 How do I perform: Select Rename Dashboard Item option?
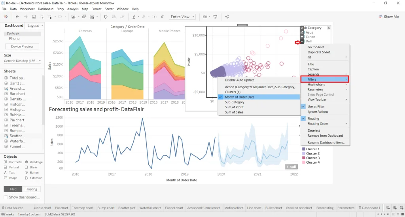[x=325, y=143]
